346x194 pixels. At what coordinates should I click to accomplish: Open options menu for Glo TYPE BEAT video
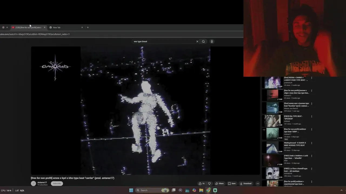click(x=312, y=116)
